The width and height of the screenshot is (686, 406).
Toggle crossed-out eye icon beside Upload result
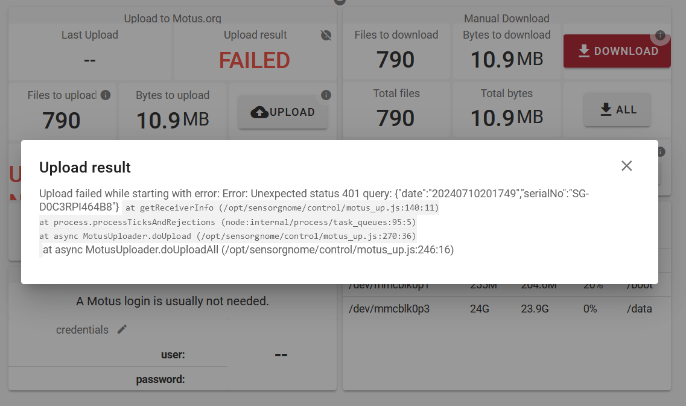[326, 36]
